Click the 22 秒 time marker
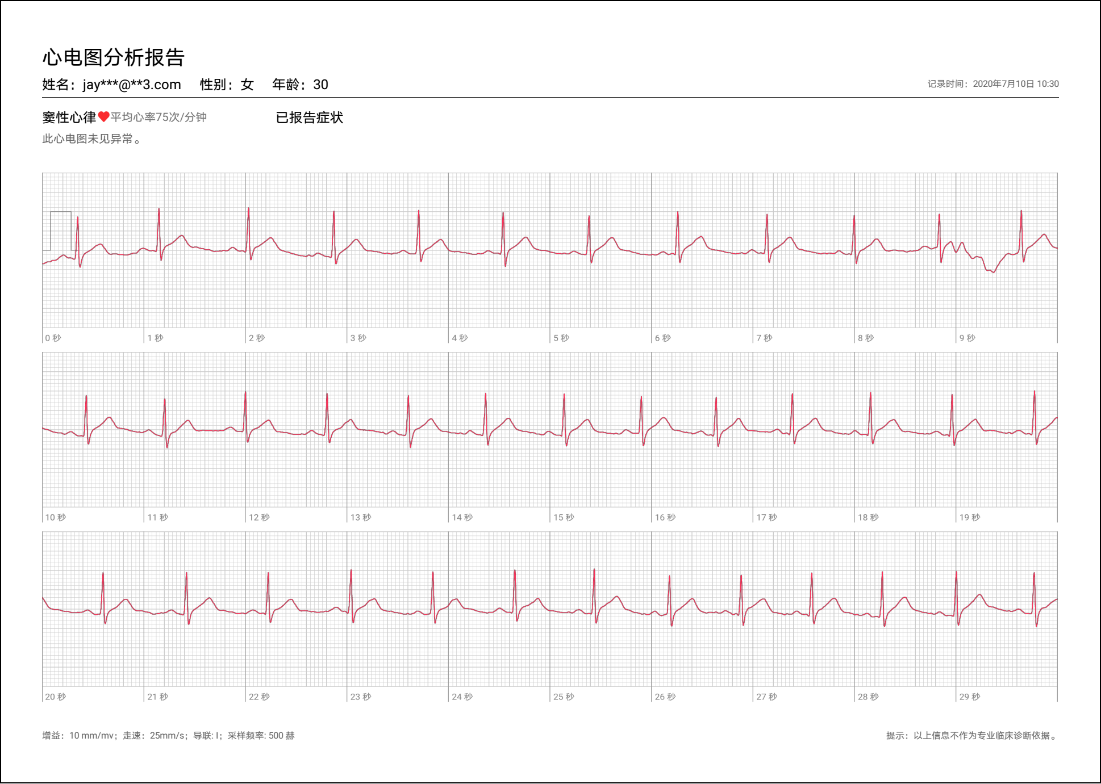This screenshot has height=784, width=1101. pyautogui.click(x=260, y=697)
